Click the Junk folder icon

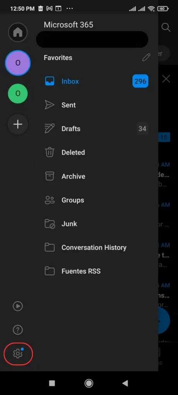coord(50,224)
